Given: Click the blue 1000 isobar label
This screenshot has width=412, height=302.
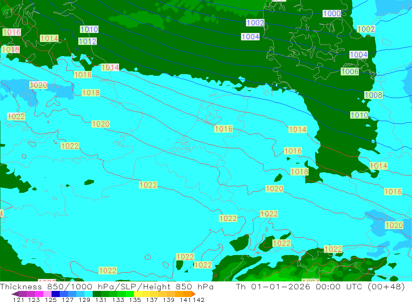Looking at the screenshot, I should tap(332, 14).
